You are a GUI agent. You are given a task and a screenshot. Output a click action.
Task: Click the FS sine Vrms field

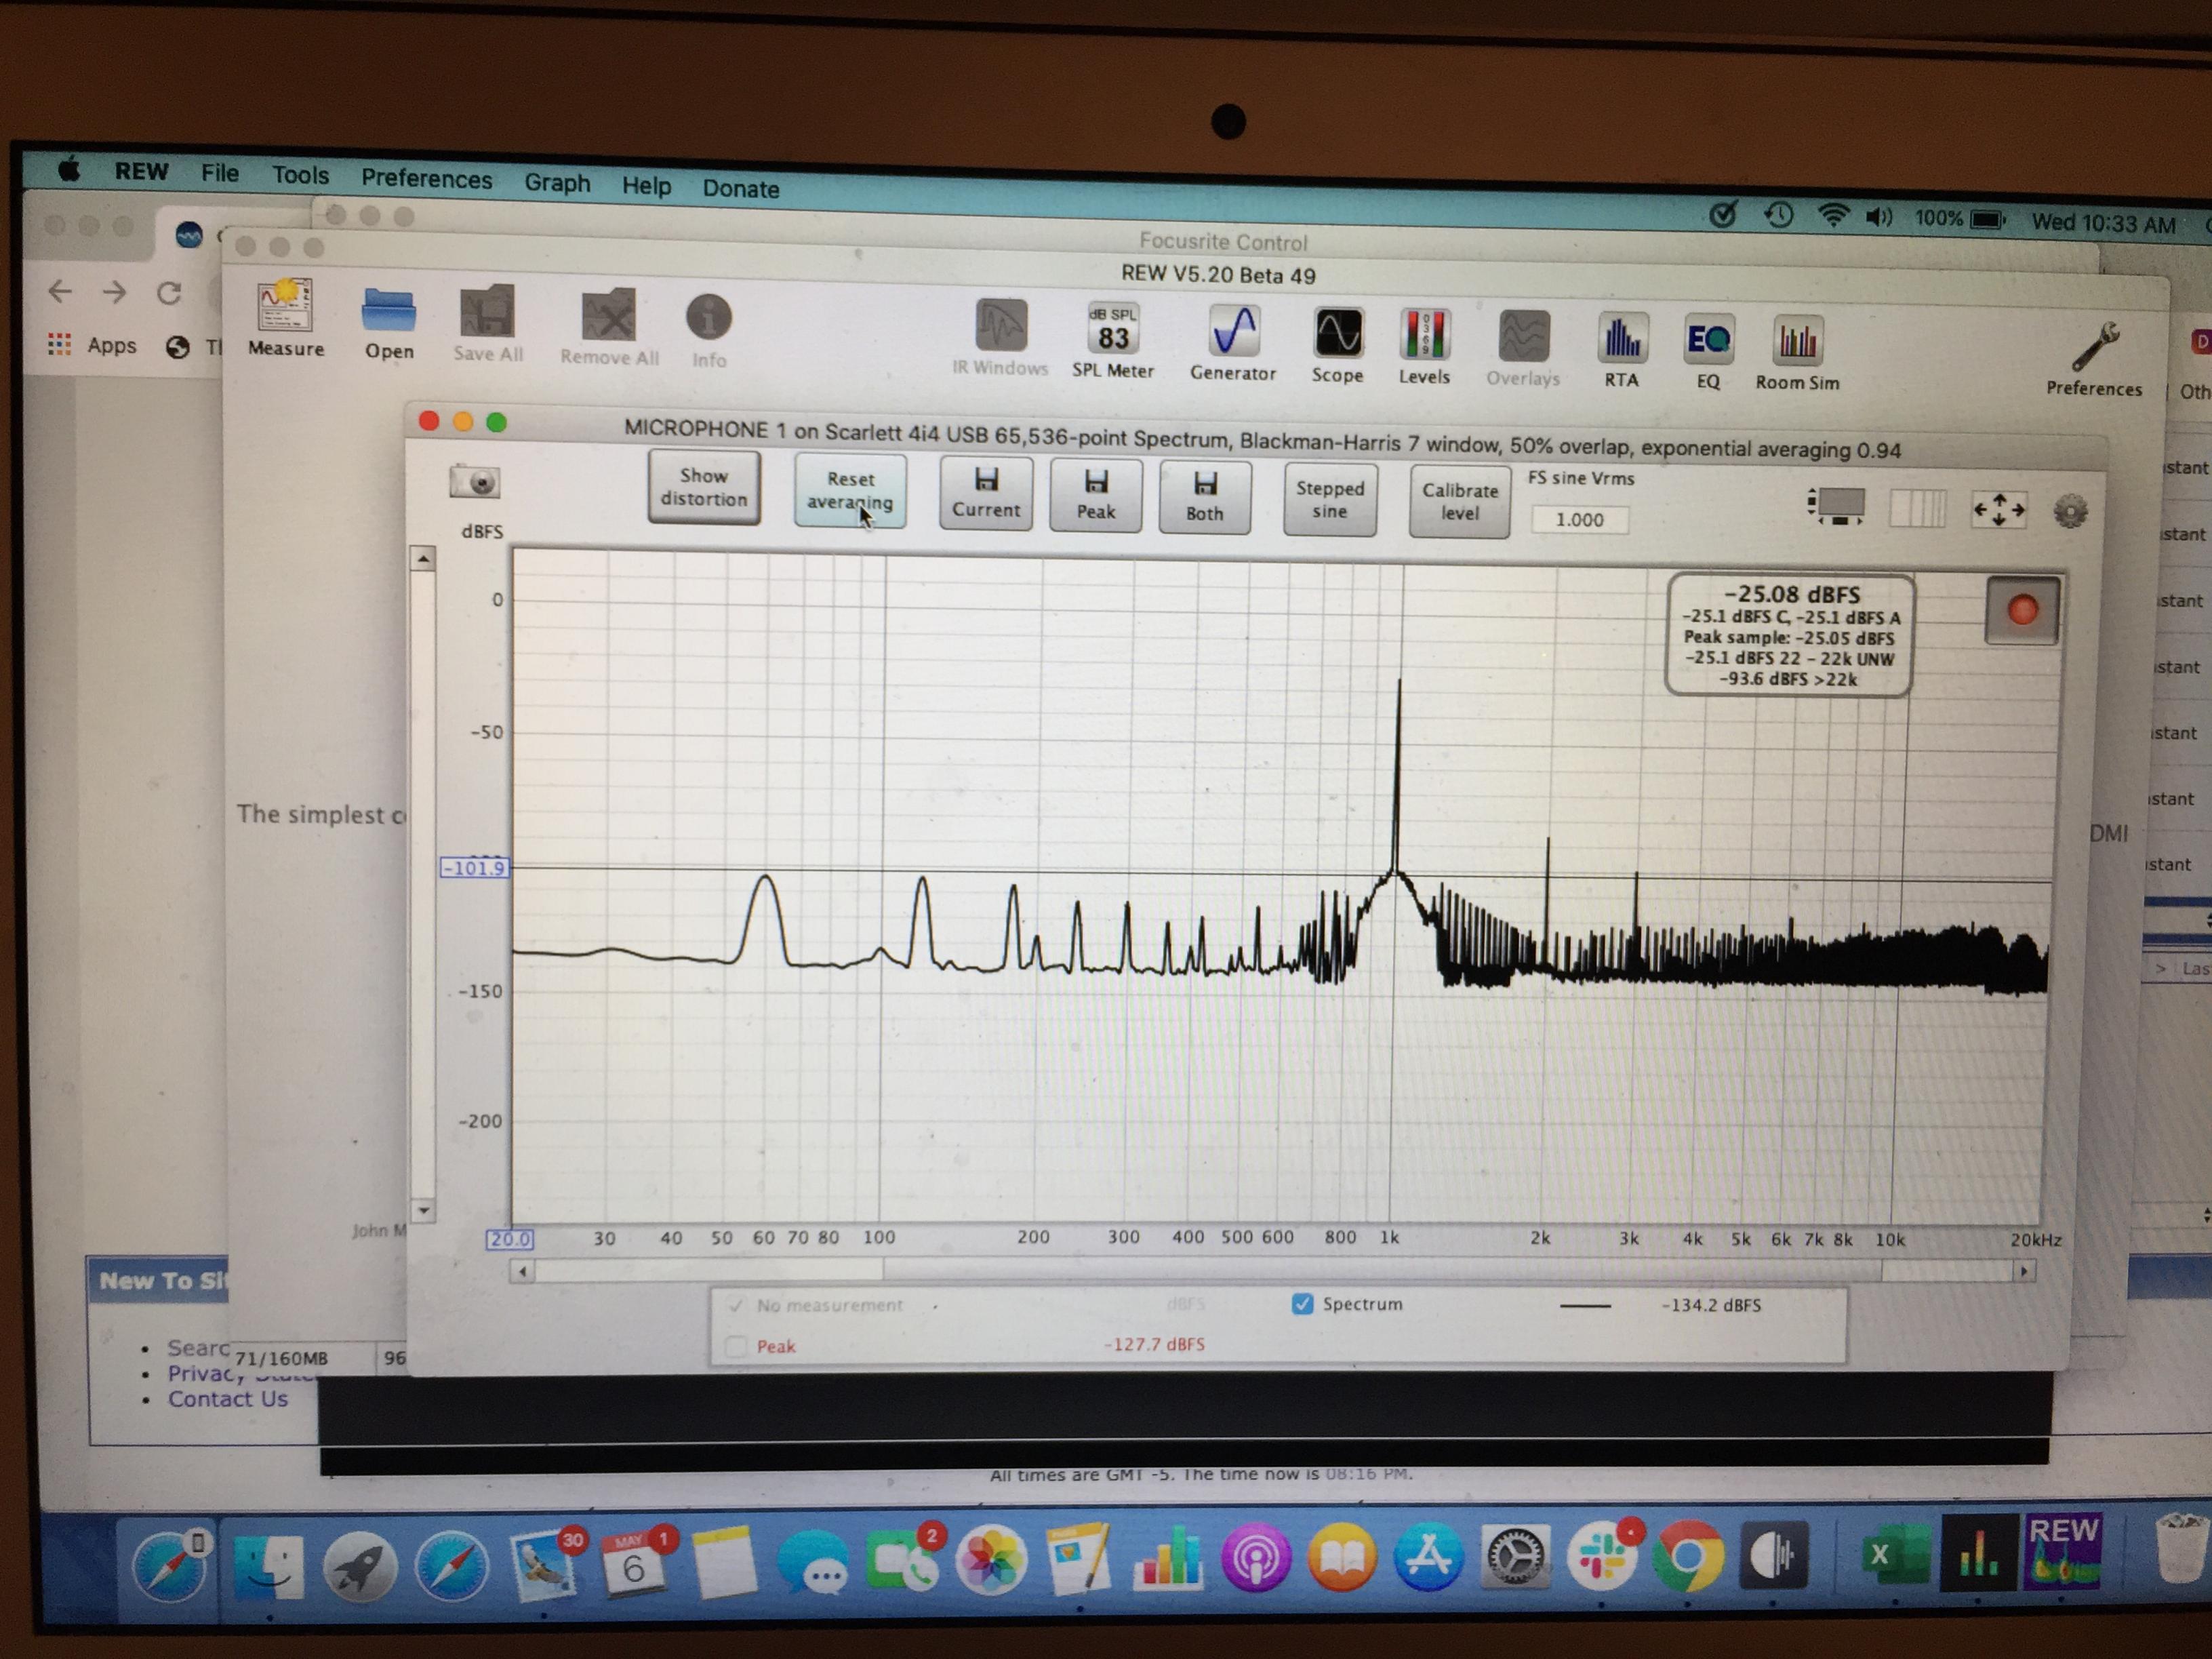click(1579, 520)
